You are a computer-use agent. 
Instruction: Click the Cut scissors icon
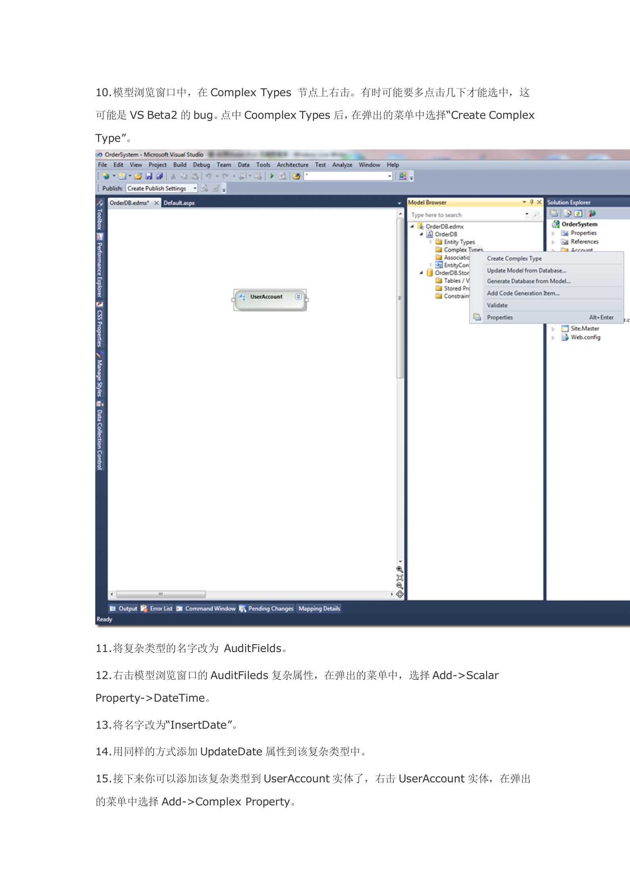173,176
